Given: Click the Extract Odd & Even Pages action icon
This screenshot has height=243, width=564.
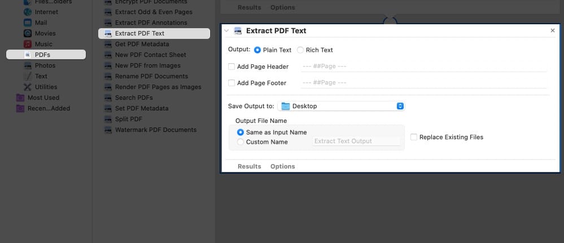Looking at the screenshot, I should (108, 12).
